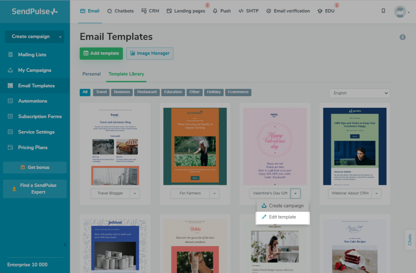Filter templates by Restaurant

147,92
